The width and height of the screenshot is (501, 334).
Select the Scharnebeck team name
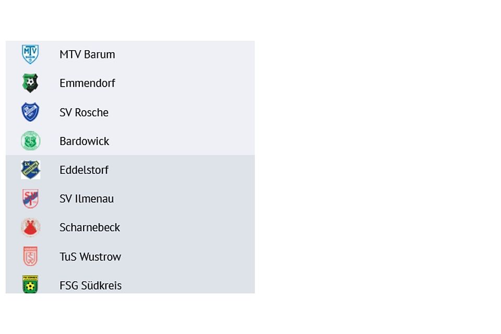click(90, 228)
